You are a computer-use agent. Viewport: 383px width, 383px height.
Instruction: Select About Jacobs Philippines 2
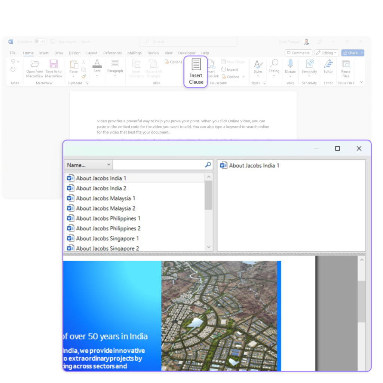135,228
